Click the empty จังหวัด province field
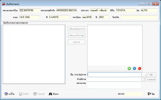The width and height of the screenshot is (161, 100). tap(139, 17)
